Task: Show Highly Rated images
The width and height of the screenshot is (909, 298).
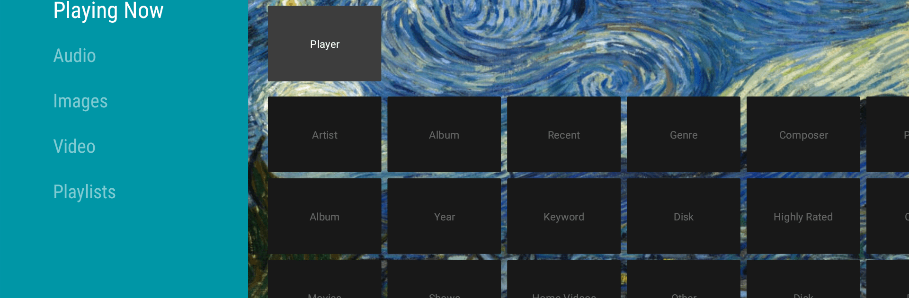Action: (x=803, y=216)
